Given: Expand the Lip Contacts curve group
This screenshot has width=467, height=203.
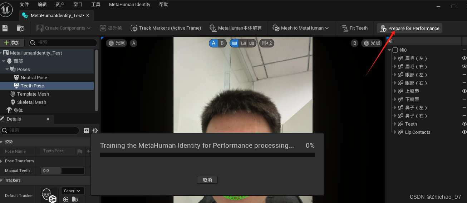Looking at the screenshot, I should [395, 132].
